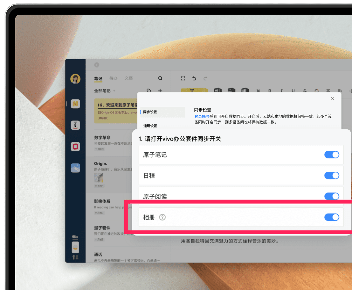Toggle the 相册 sync switch
Viewport: 352px width, 290px height.
[x=332, y=217]
